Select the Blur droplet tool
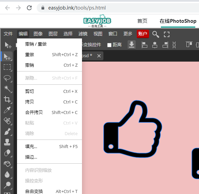 [x=7, y=174]
